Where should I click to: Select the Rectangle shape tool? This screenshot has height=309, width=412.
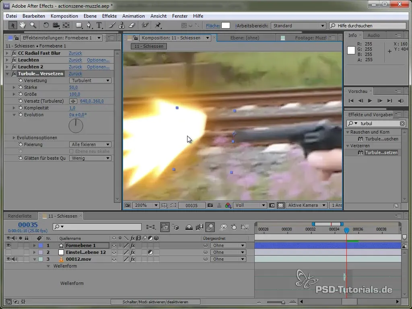(x=79, y=25)
